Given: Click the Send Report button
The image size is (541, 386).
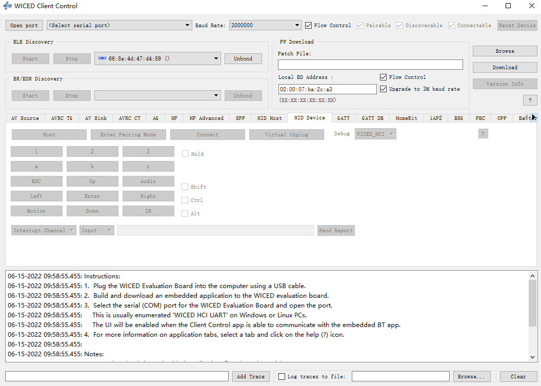Looking at the screenshot, I should 336,231.
